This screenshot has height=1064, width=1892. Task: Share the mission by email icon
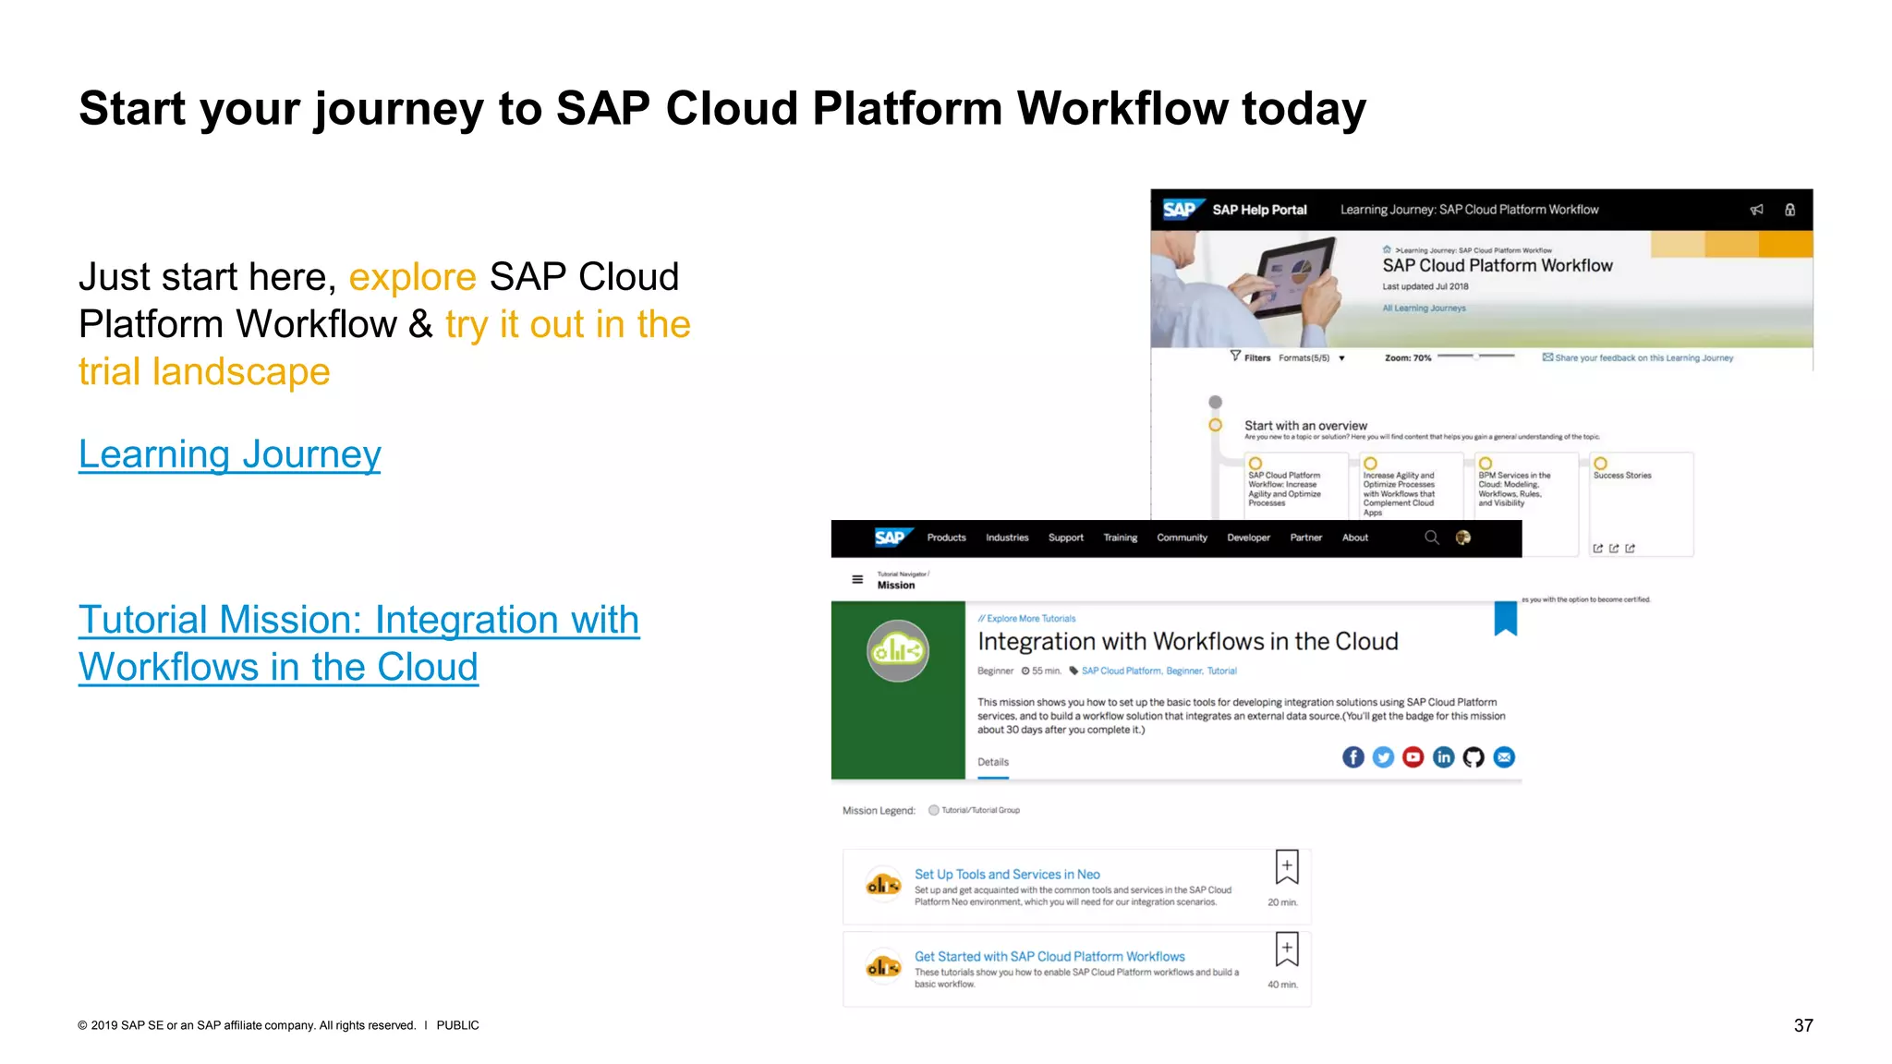[x=1504, y=757]
